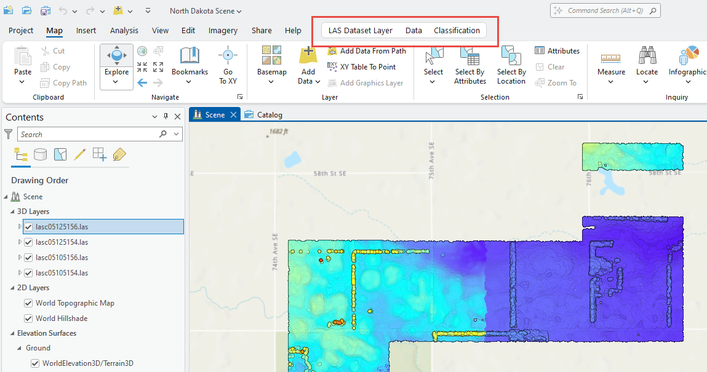Expand the lasc05125154.las layer node
The width and height of the screenshot is (707, 372).
pyautogui.click(x=20, y=242)
